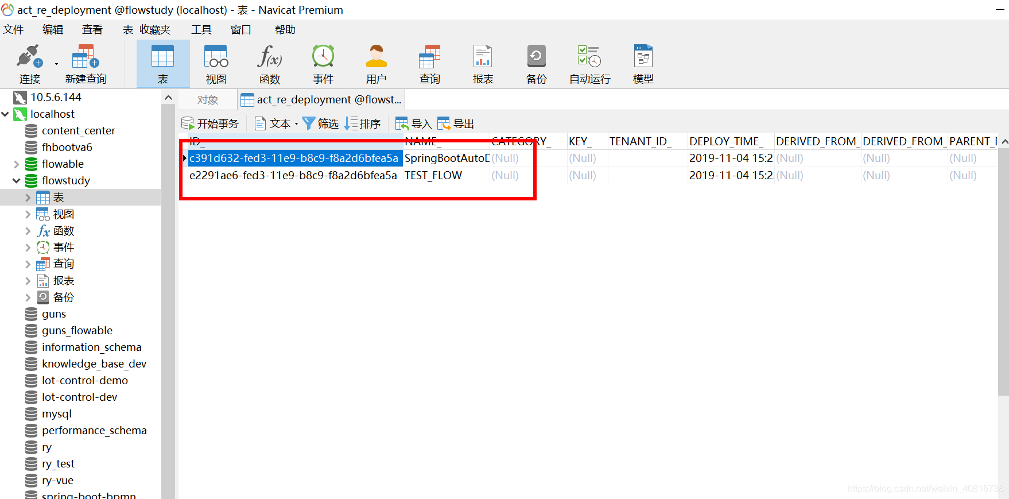1009x499 pixels.
Task: Expand the 备份 node under flowstudy
Action: (x=28, y=297)
